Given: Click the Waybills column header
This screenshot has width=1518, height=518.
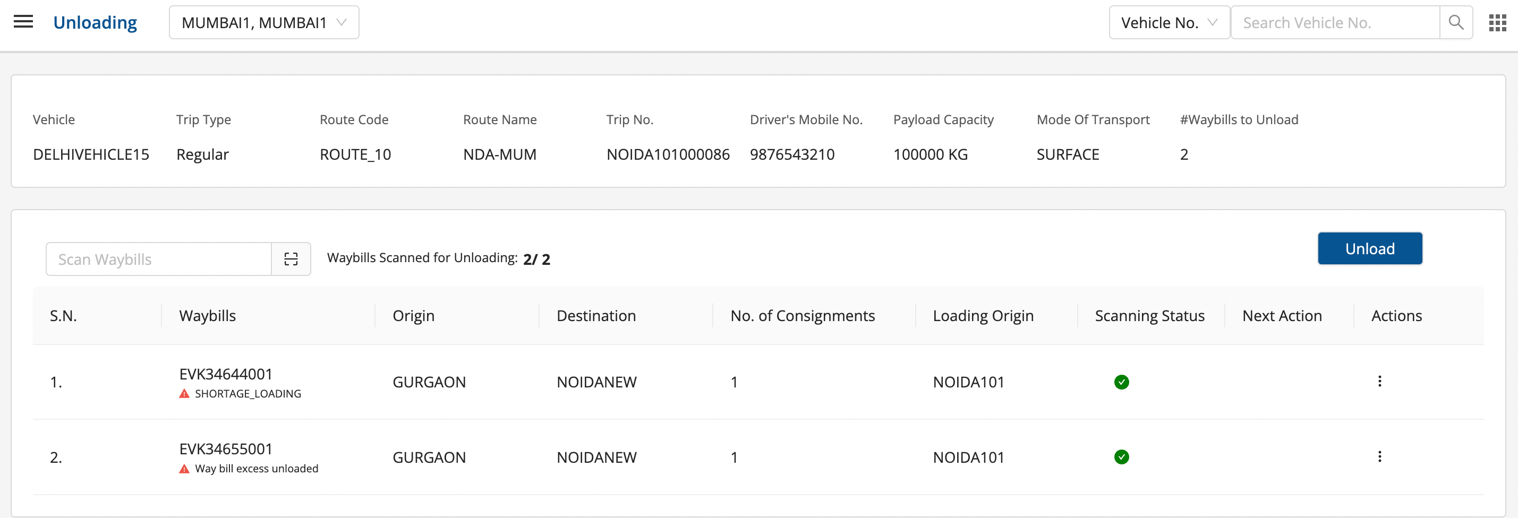Looking at the screenshot, I should [208, 315].
